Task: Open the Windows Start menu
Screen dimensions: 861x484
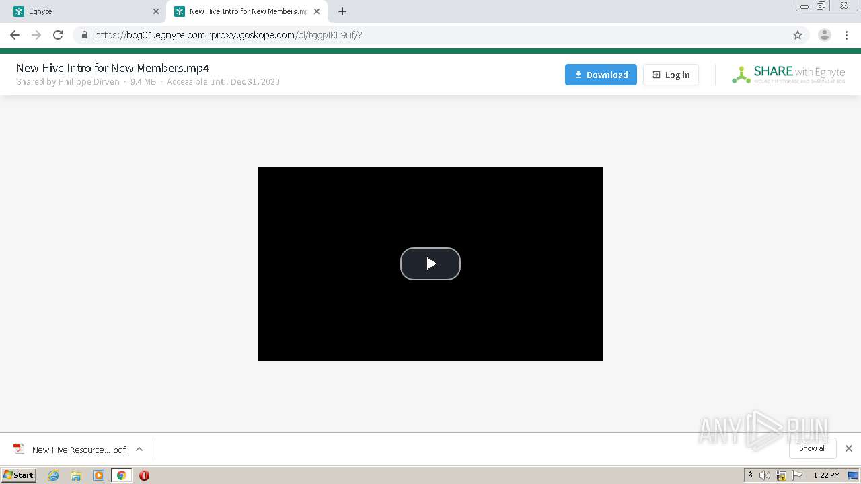Action: pyautogui.click(x=19, y=475)
